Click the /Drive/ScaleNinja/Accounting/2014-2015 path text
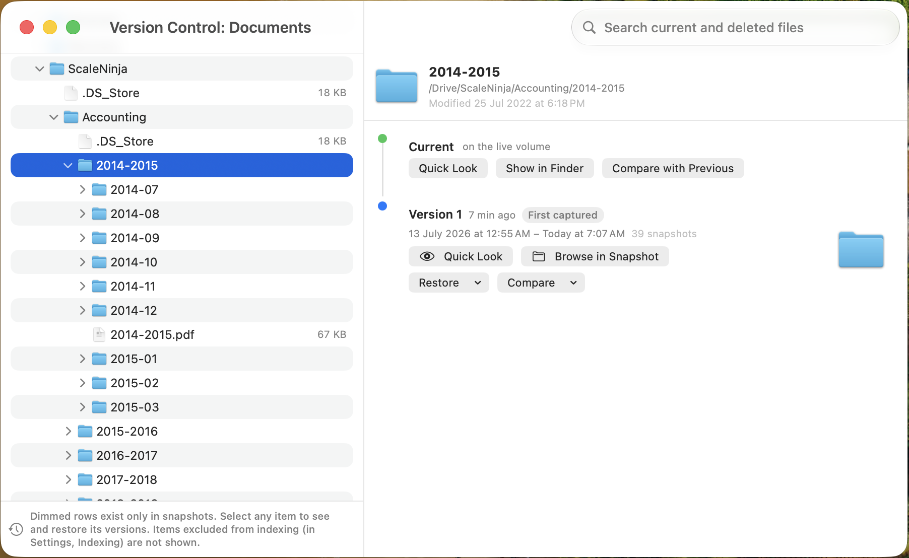 coord(527,88)
